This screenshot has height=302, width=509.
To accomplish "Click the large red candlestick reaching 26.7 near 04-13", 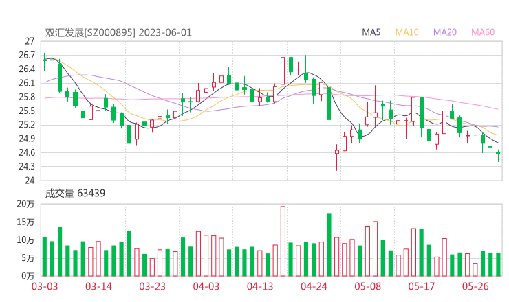I will point(283,71).
